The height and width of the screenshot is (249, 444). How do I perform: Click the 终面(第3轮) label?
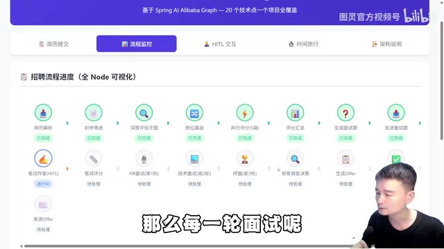pos(245,174)
